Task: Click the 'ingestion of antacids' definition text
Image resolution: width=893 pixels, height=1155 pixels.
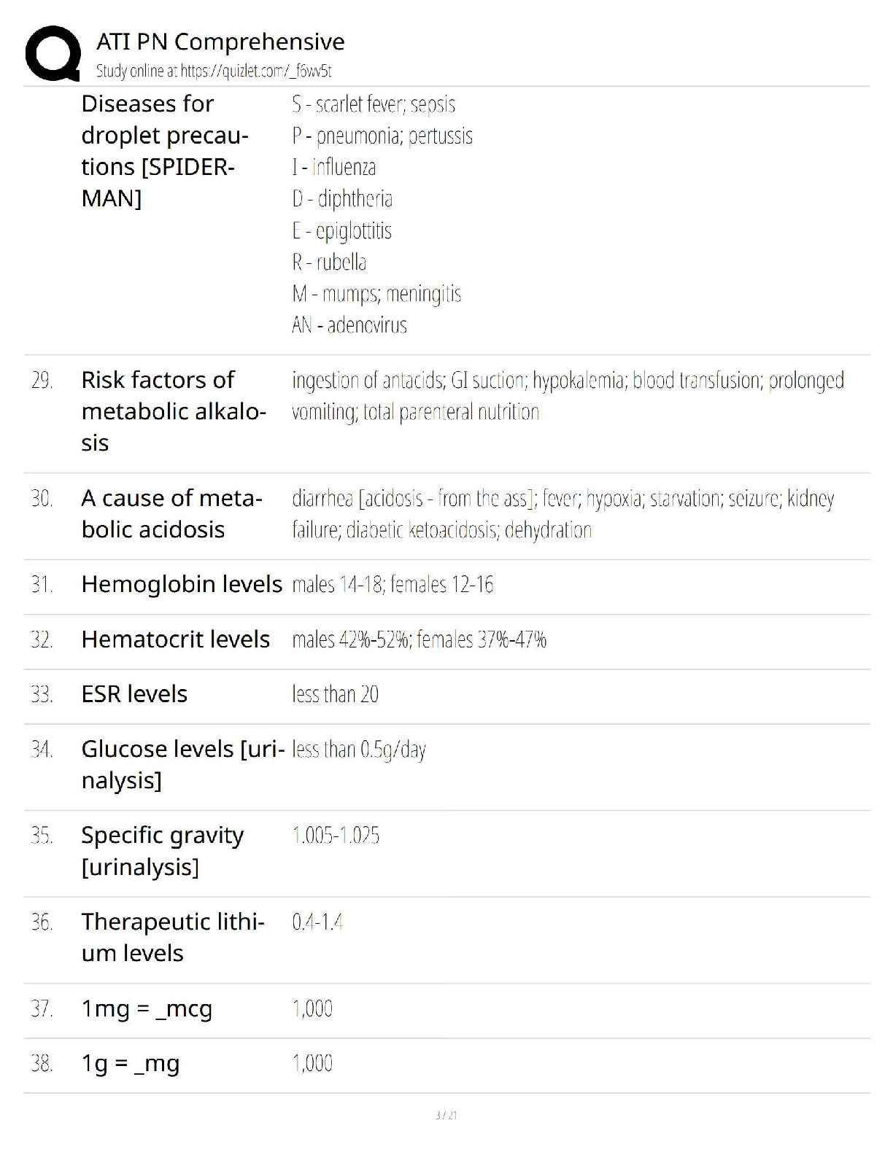Action: 568,395
